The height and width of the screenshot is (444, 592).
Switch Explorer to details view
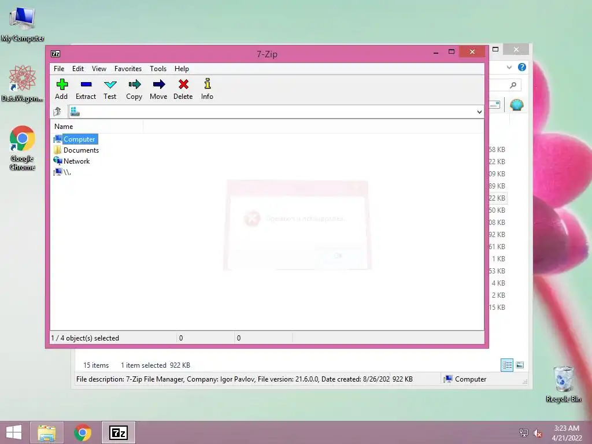tap(506, 365)
